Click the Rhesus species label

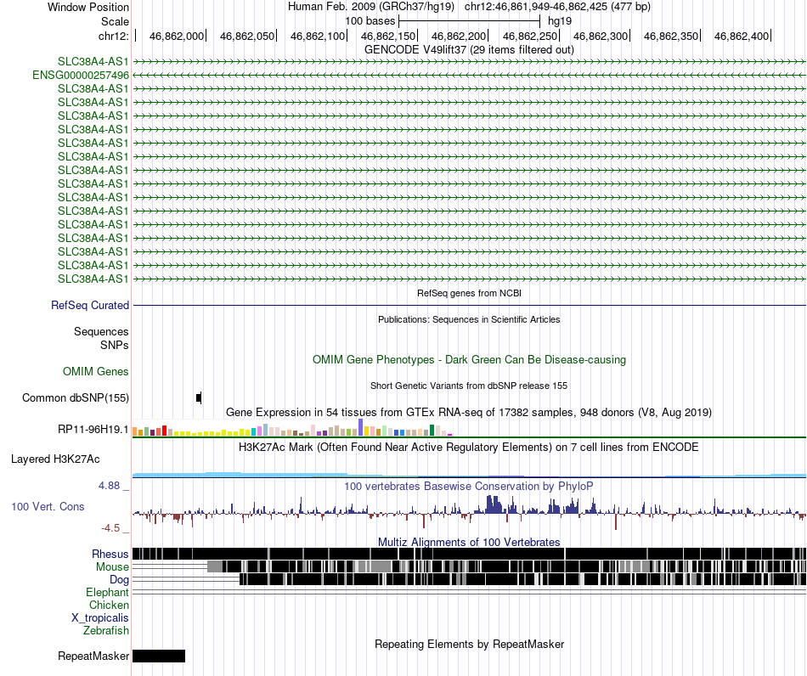pos(110,554)
